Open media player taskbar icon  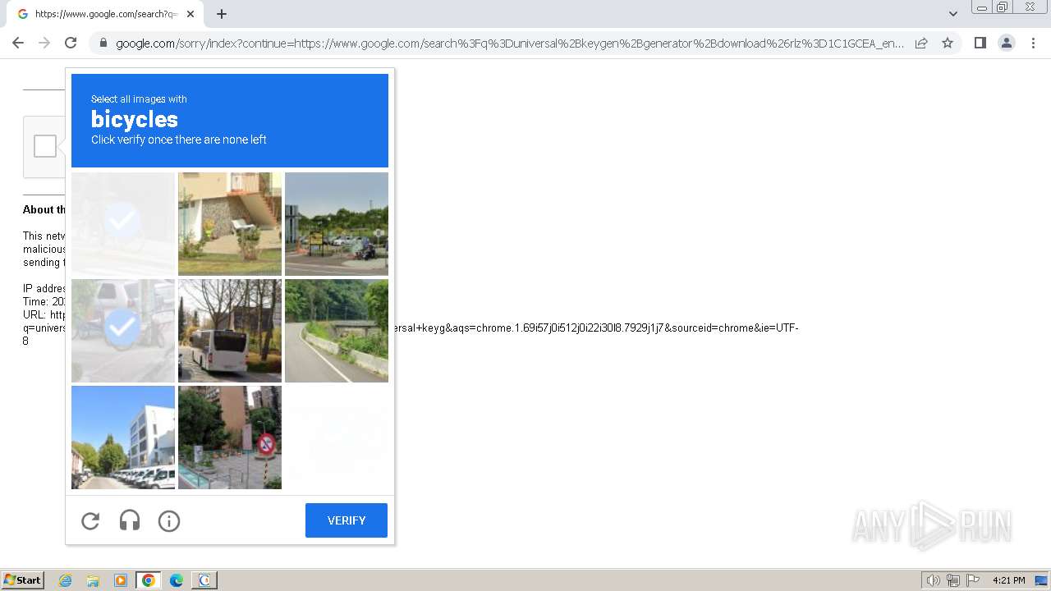(x=121, y=580)
